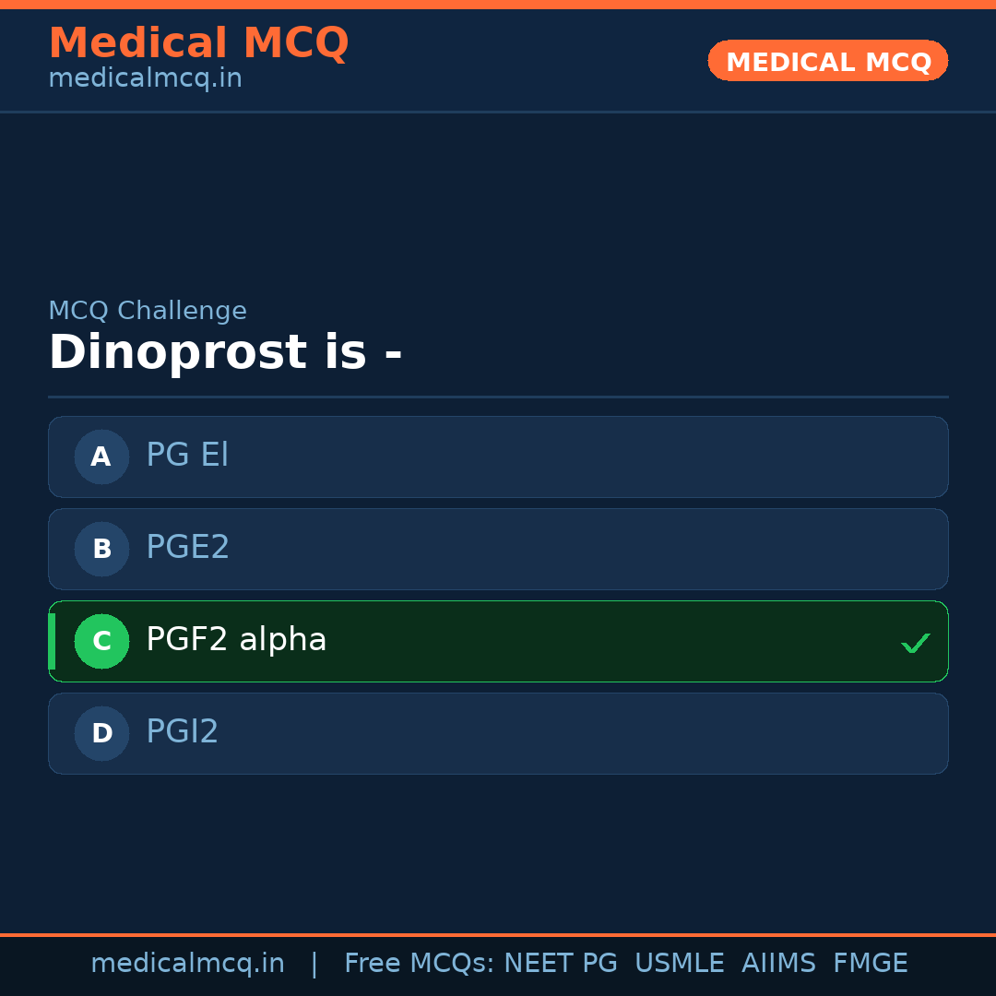Open the medicalmcq.in link in the footer
Image resolution: width=996 pixels, height=996 pixels.
187,964
